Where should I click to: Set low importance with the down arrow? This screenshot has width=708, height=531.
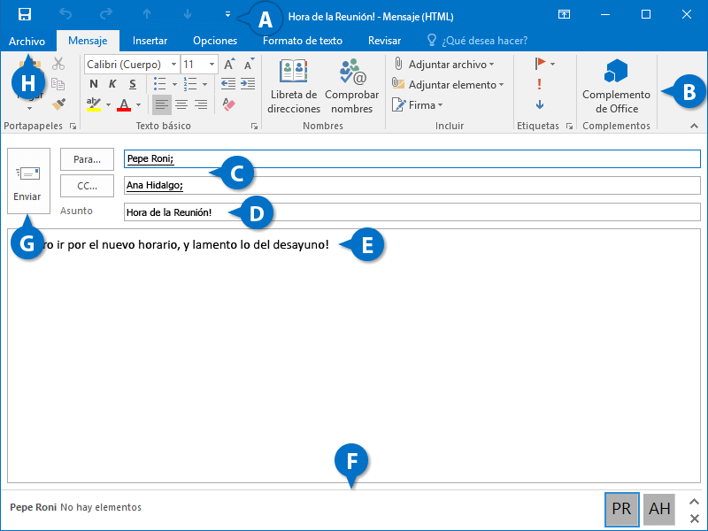point(539,104)
